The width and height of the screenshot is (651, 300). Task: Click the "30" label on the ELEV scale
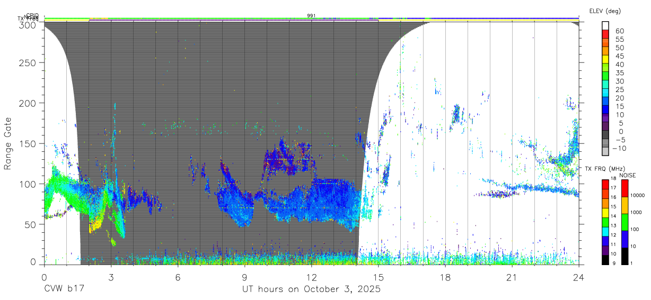pos(619,81)
